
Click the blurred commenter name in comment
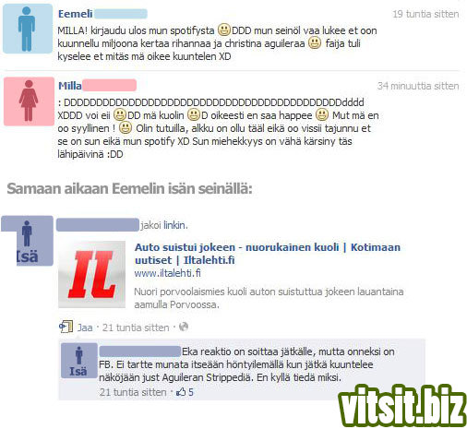coord(140,352)
